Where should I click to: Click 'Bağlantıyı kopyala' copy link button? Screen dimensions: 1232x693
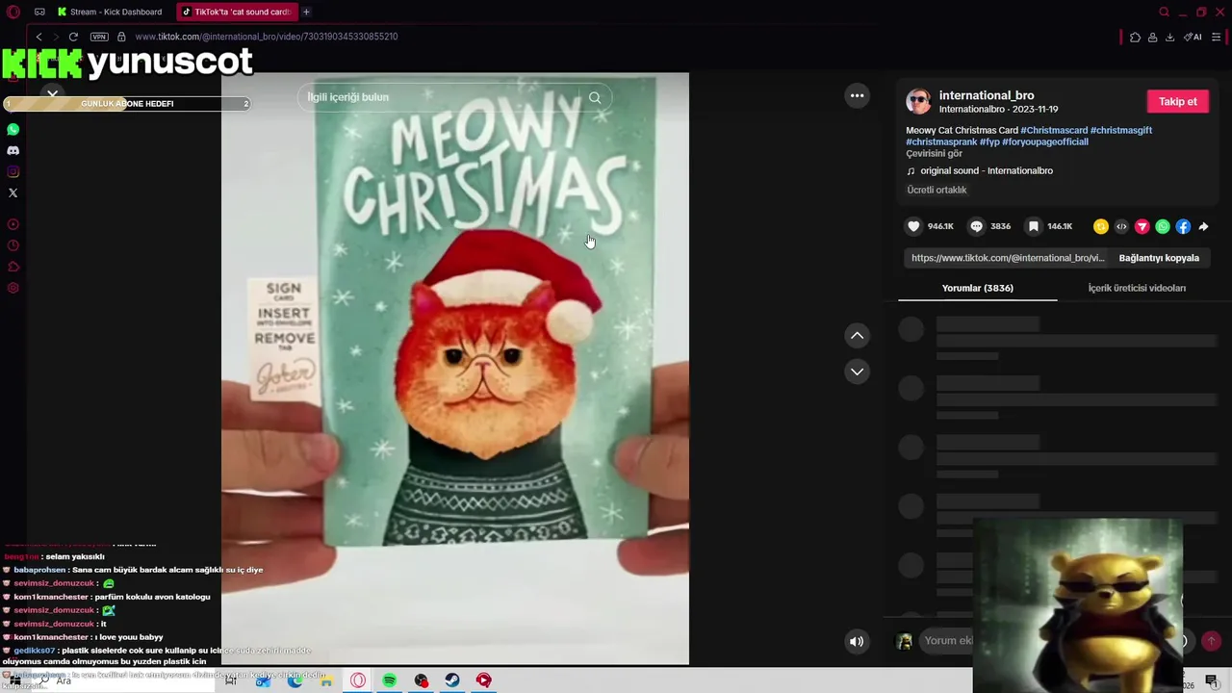[1159, 258]
